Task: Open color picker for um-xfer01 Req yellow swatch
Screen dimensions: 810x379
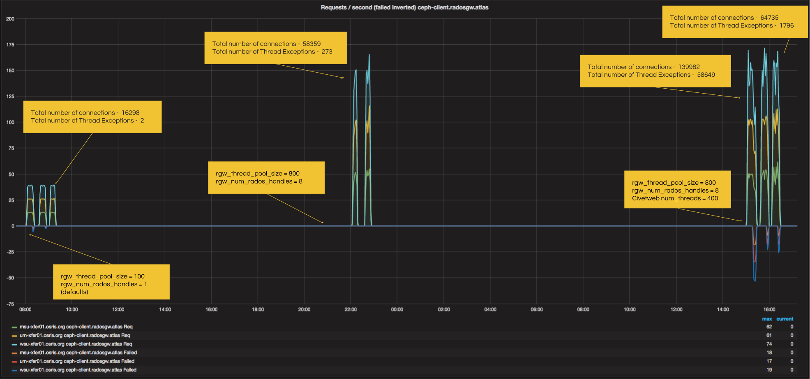Action: [x=14, y=336]
